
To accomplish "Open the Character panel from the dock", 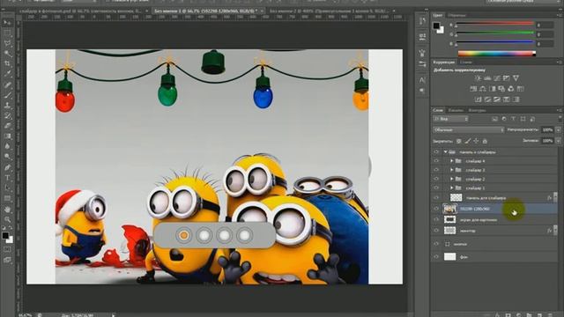I will click(x=422, y=80).
